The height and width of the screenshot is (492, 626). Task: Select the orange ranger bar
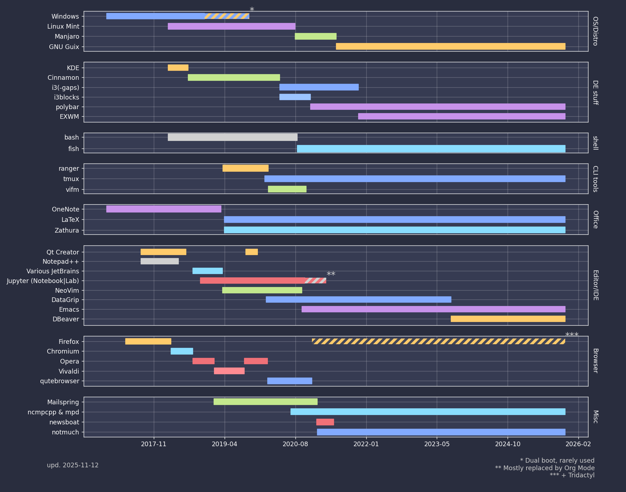[245, 169]
